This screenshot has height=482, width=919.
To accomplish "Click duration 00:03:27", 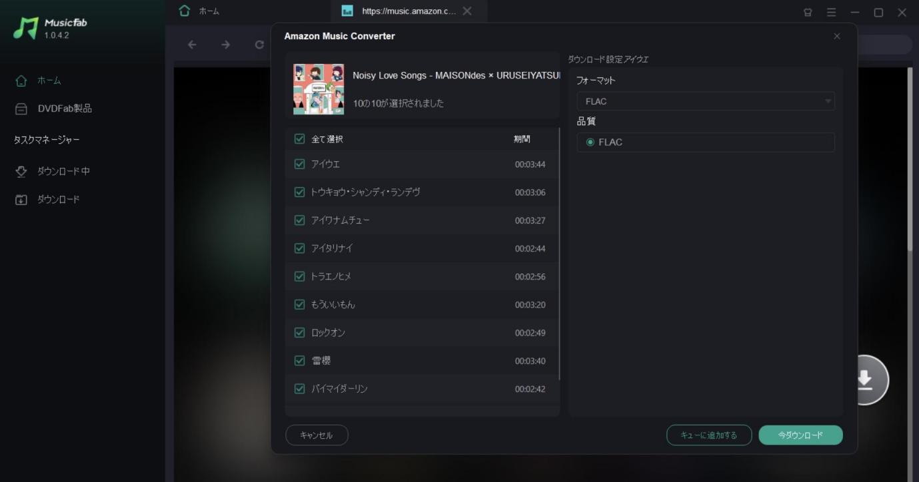I will click(x=530, y=220).
